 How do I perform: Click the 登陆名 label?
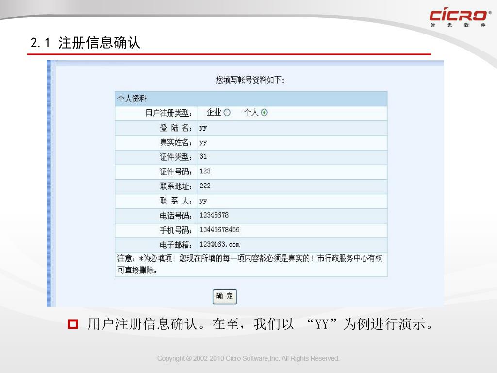[x=176, y=128]
